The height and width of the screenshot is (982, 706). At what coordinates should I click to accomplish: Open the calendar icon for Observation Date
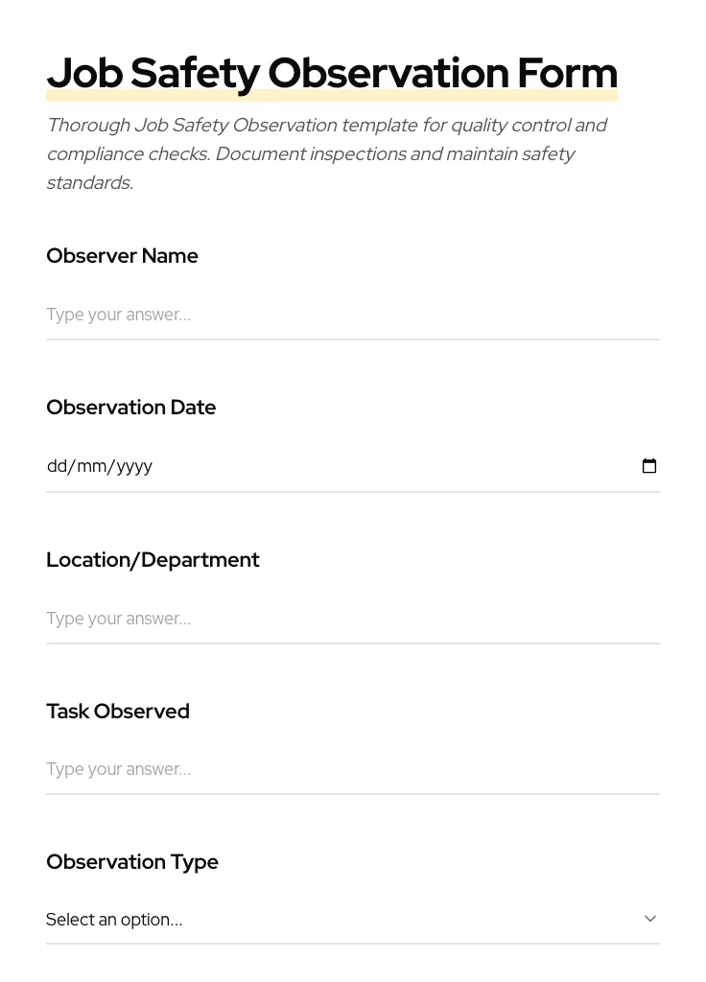[649, 466]
